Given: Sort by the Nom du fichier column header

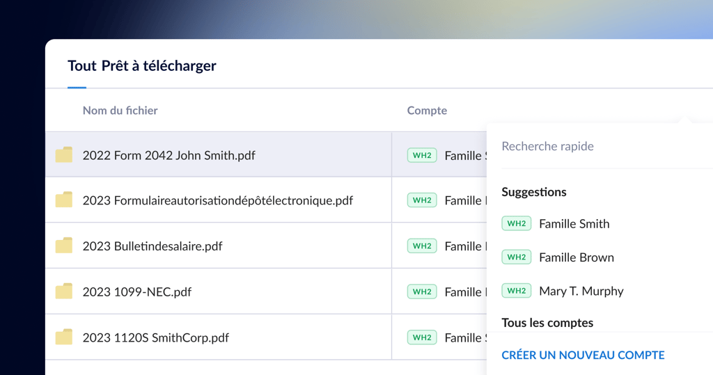Looking at the screenshot, I should [x=120, y=111].
